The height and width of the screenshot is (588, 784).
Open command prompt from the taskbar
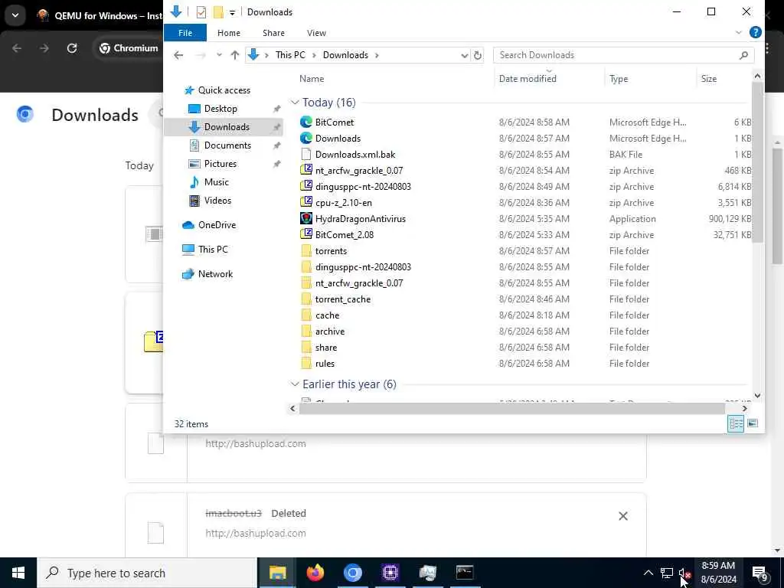(x=465, y=573)
